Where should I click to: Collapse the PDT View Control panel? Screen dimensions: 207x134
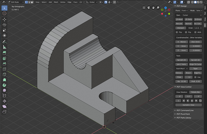coord(175,87)
